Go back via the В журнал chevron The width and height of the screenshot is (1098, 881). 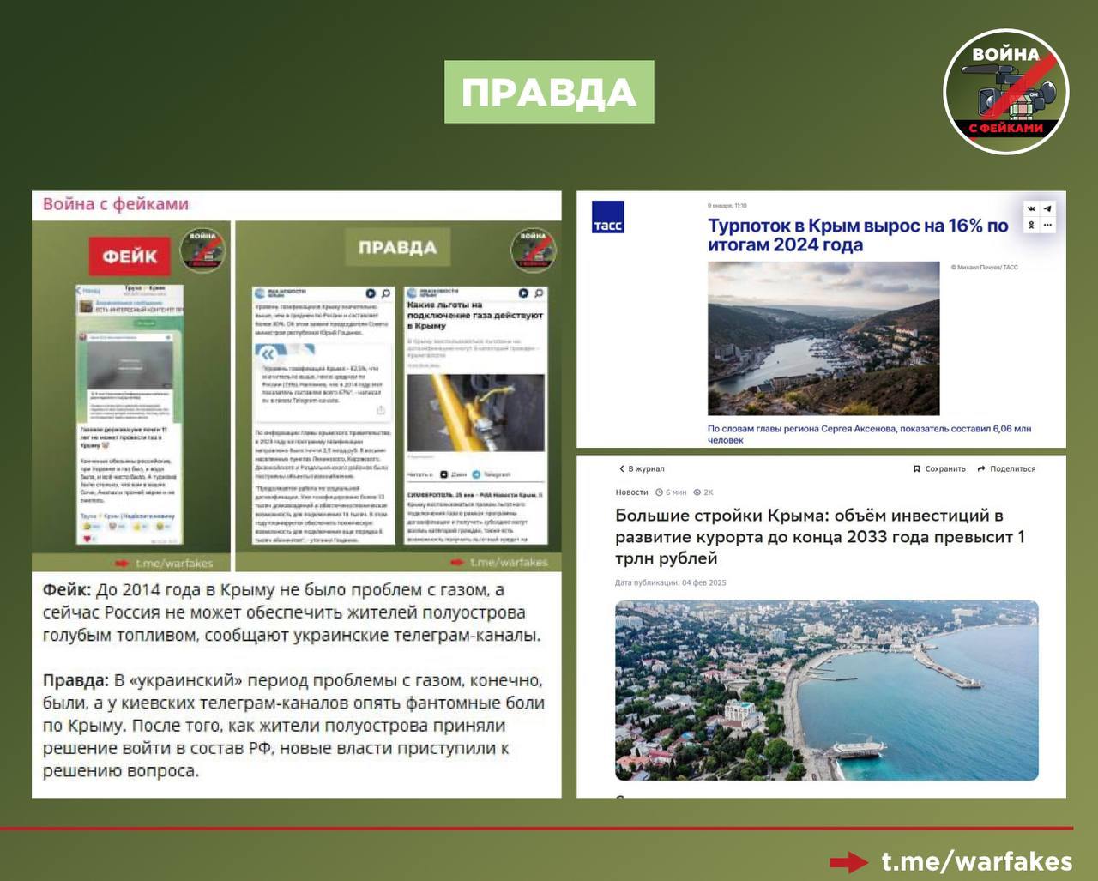[x=622, y=469]
